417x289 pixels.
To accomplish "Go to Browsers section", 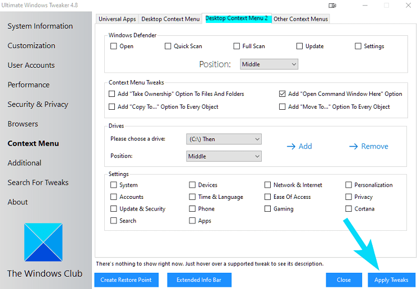I will click(x=22, y=124).
